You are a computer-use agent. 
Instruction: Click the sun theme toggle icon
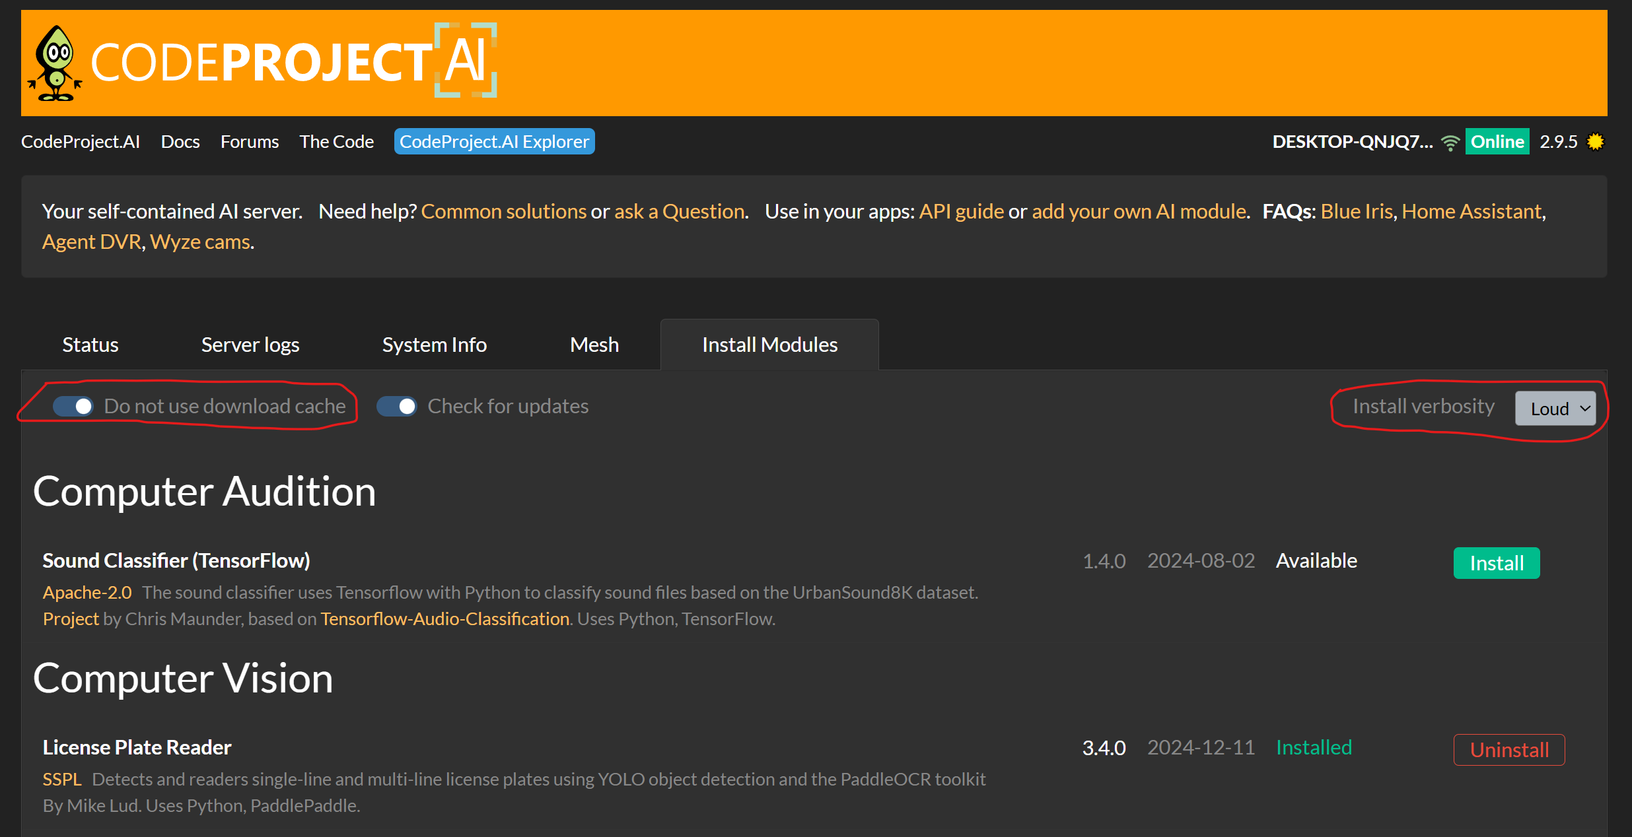[1595, 142]
